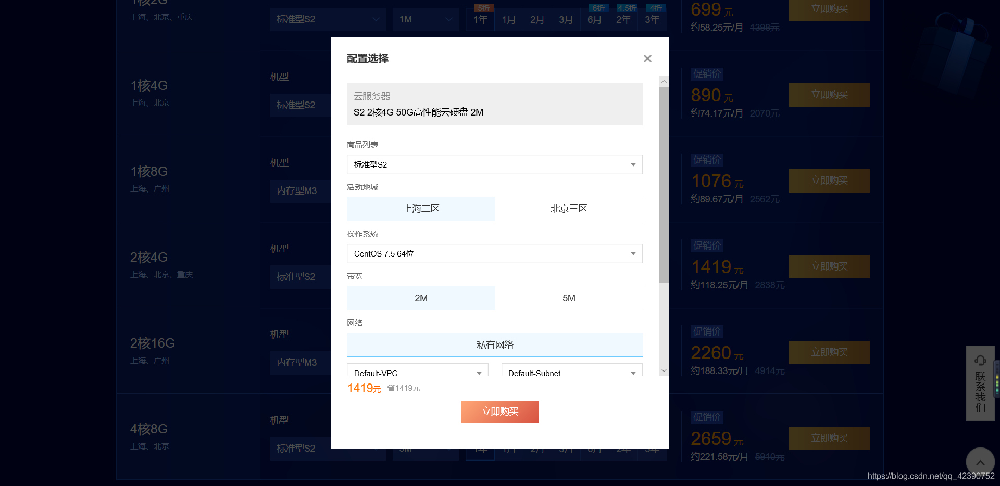Select 1年 duration tab in top row

click(480, 19)
